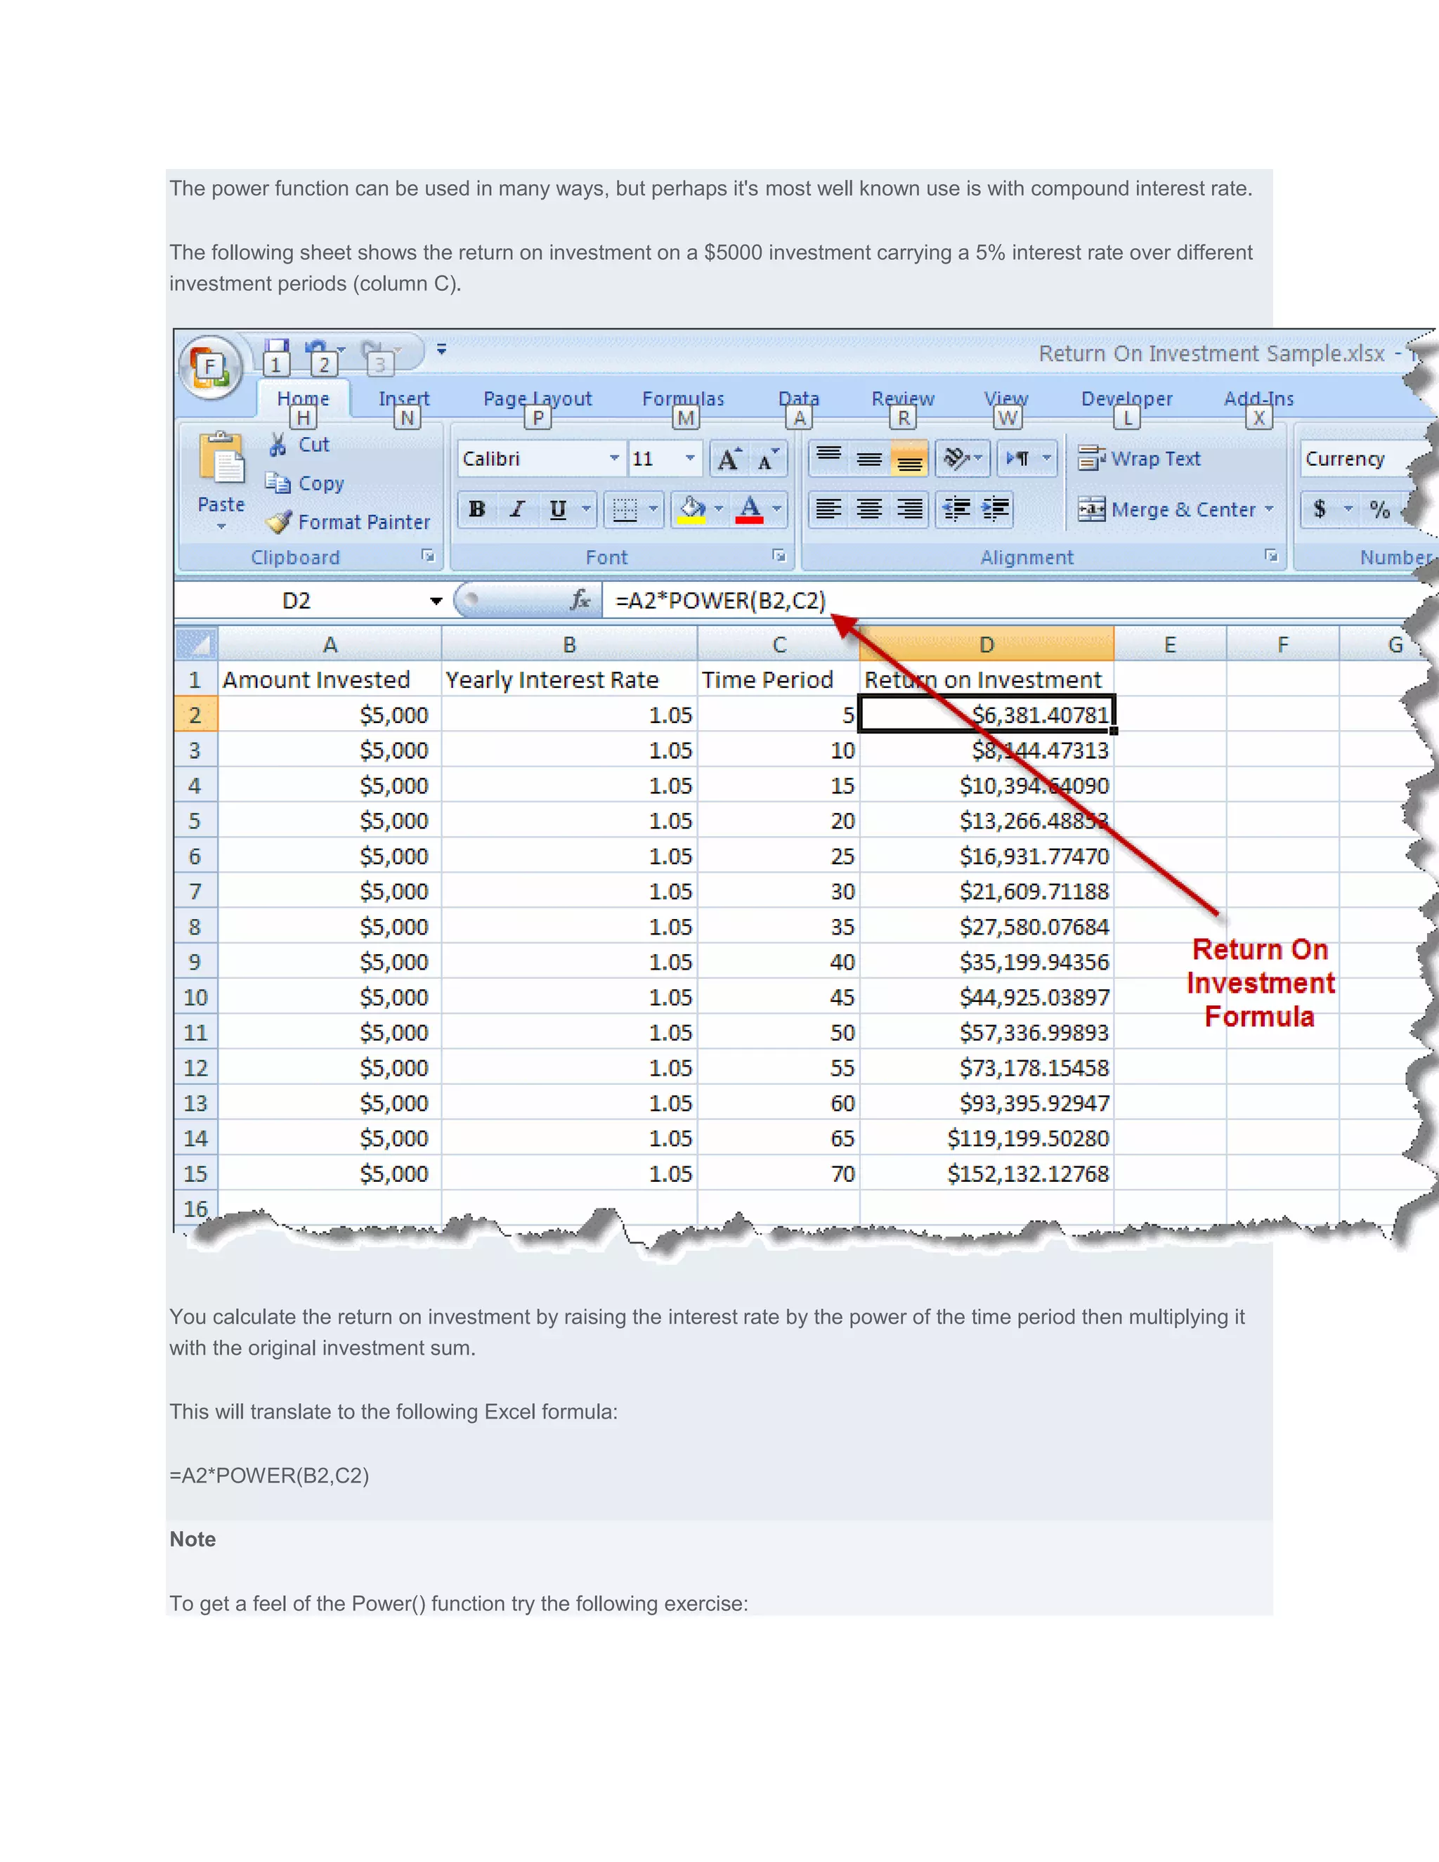Viewport: 1439px width, 1862px height.
Task: Click the Increase Indent icon
Action: (995, 509)
